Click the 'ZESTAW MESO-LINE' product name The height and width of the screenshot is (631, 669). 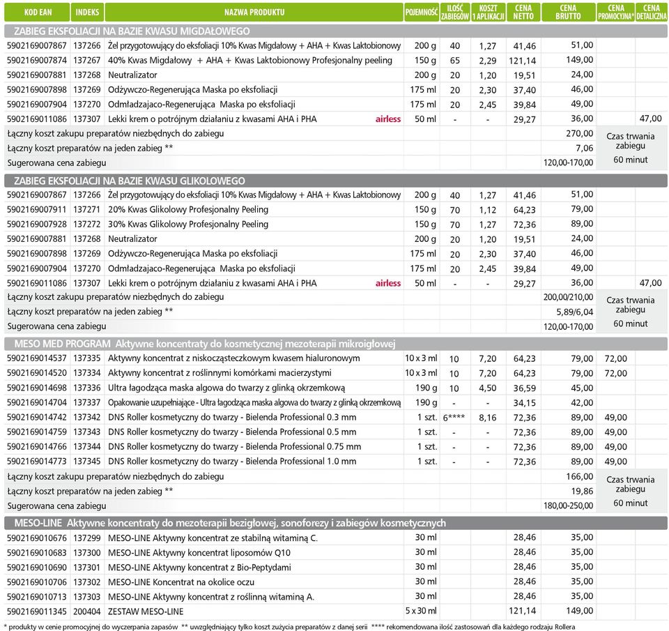[146, 611]
